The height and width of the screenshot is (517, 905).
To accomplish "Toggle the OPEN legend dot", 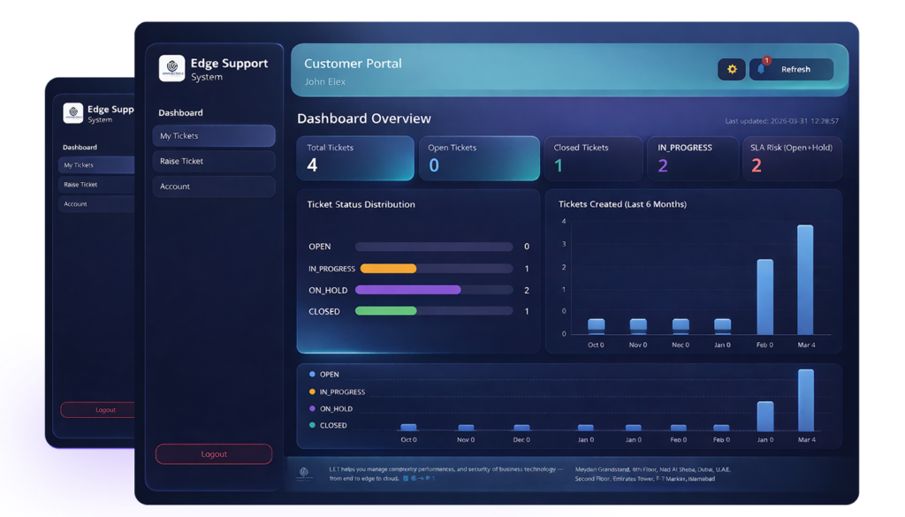I will (x=312, y=375).
